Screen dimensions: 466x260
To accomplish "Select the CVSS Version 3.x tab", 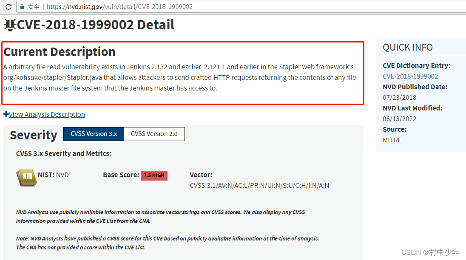I will point(94,134).
